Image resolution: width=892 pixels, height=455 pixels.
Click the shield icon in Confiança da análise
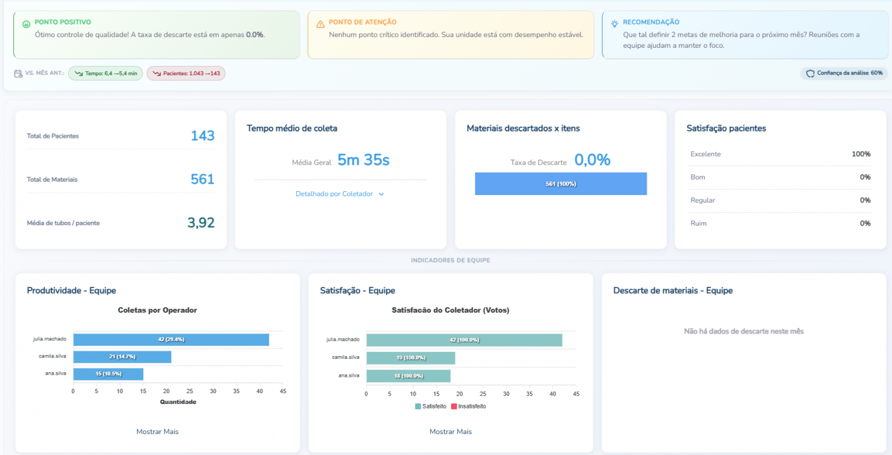[810, 74]
